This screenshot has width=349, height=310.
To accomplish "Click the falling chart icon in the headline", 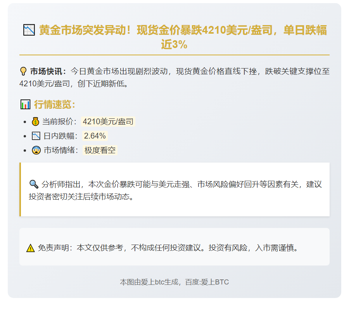I will (29, 30).
